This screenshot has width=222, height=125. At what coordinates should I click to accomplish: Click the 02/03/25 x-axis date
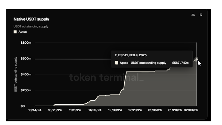point(191,110)
